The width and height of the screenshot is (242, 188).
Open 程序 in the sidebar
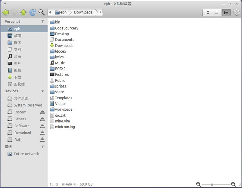(24, 43)
